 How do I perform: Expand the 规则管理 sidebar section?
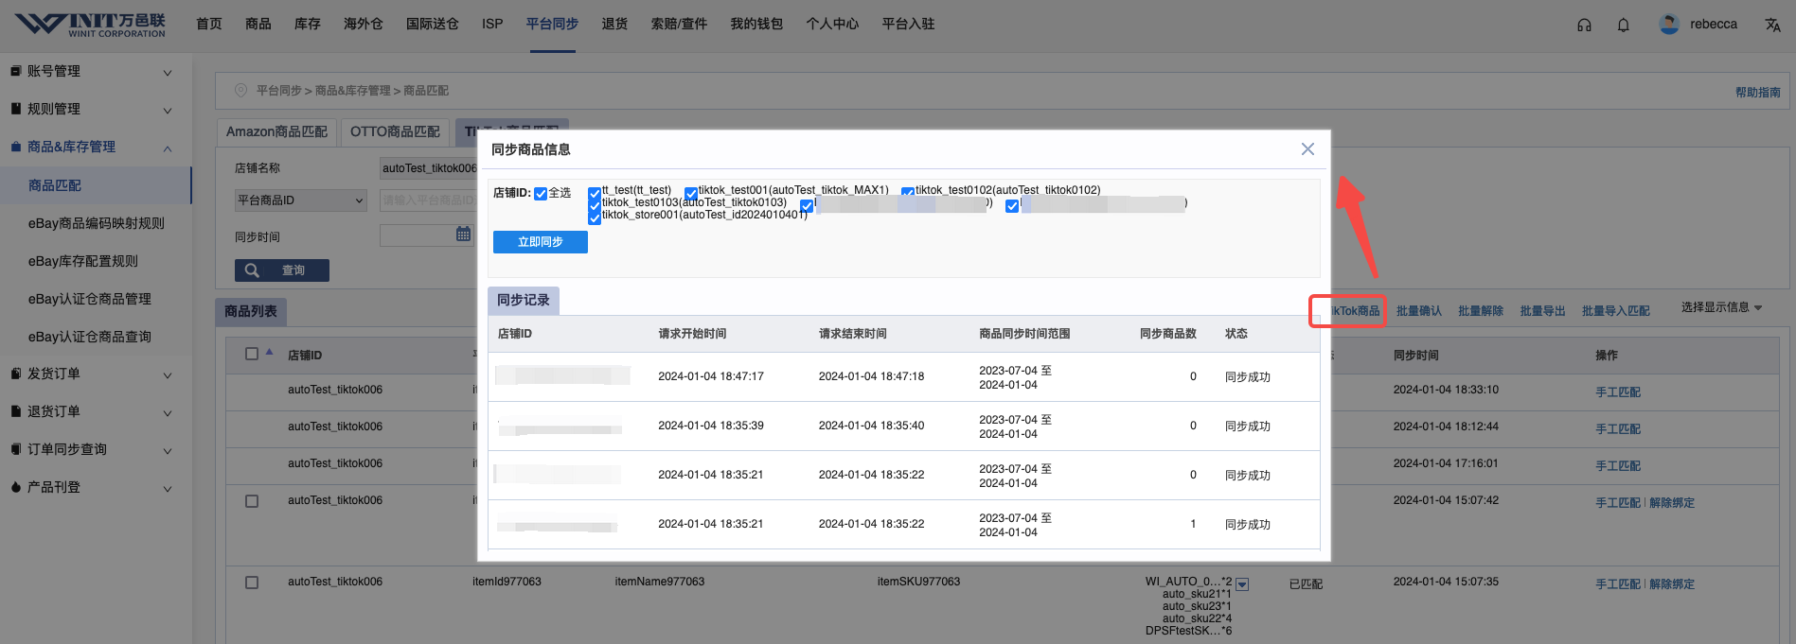[x=168, y=111]
